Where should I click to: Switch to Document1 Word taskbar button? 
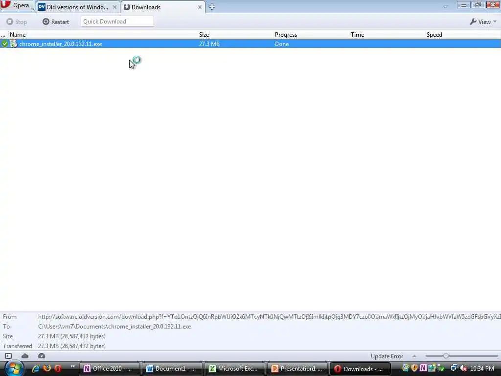(172, 369)
